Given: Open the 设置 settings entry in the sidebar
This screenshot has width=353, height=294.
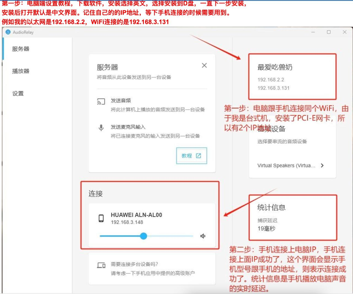Looking at the screenshot, I should tap(18, 93).
